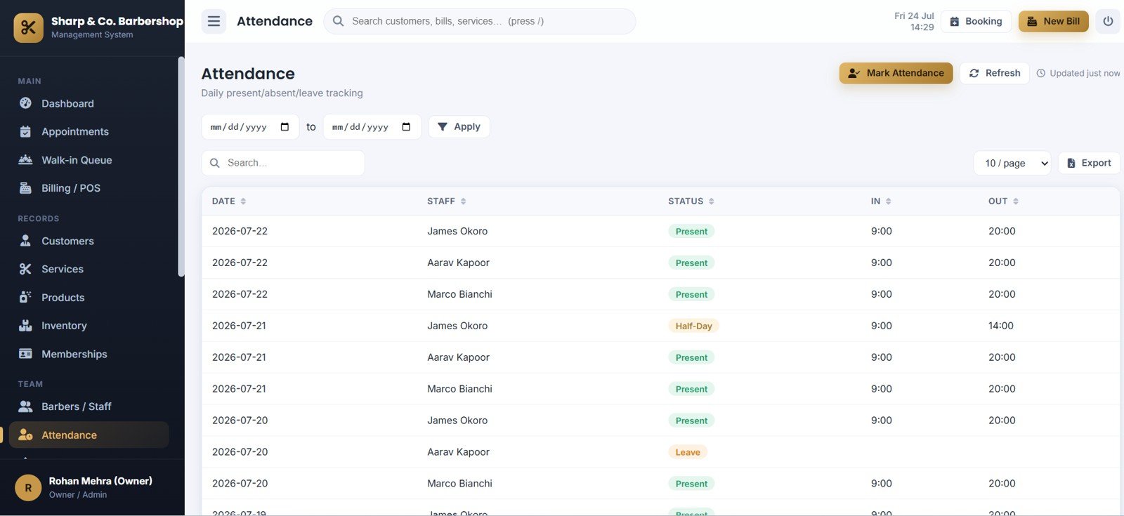Click the Billing / POS register icon
Image resolution: width=1124 pixels, height=516 pixels.
click(25, 188)
